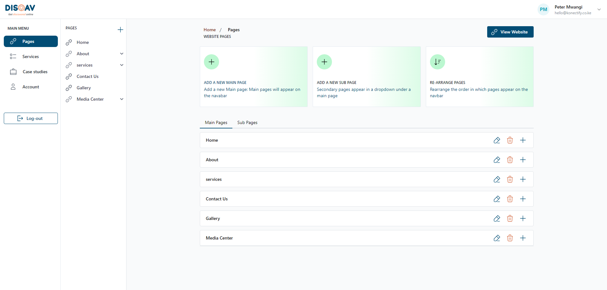607x290 pixels.
Task: Go to Home via breadcrumb link
Action: (210, 30)
